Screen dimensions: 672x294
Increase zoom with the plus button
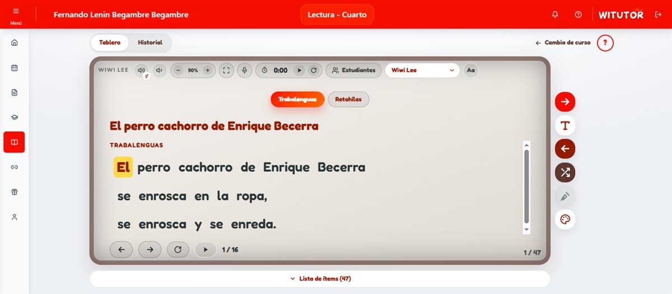coord(207,71)
